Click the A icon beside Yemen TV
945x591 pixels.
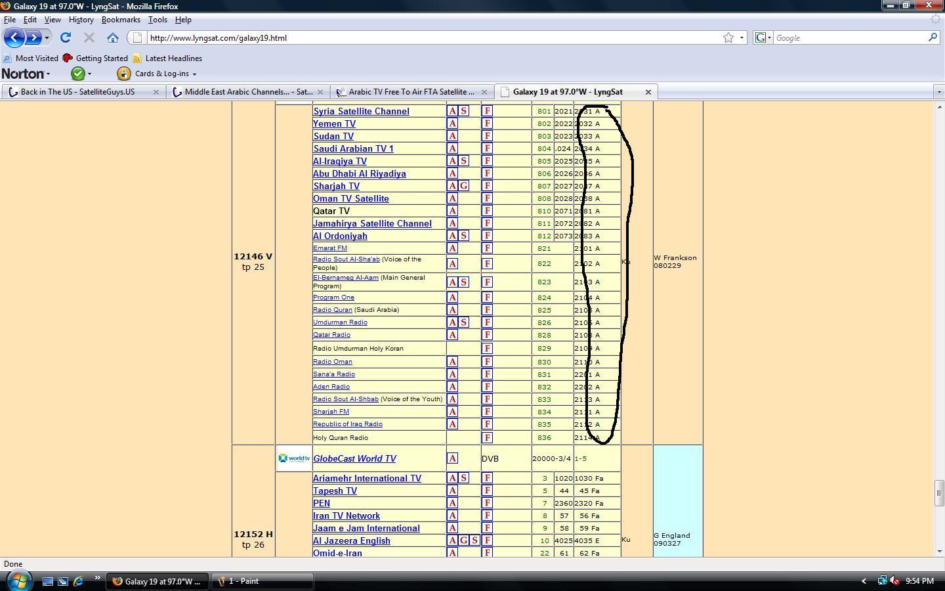(452, 123)
